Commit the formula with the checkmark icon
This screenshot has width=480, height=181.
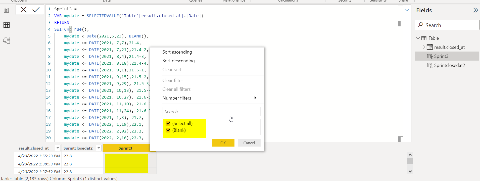point(36,10)
